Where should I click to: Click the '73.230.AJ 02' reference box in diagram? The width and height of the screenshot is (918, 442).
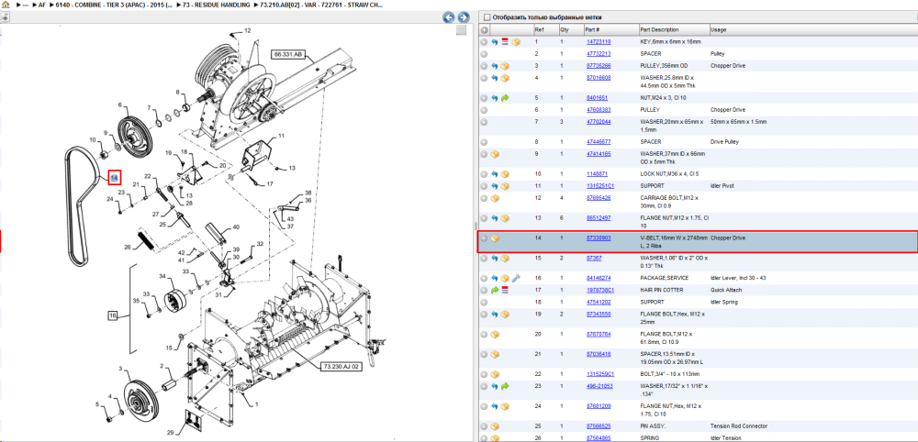tap(341, 367)
